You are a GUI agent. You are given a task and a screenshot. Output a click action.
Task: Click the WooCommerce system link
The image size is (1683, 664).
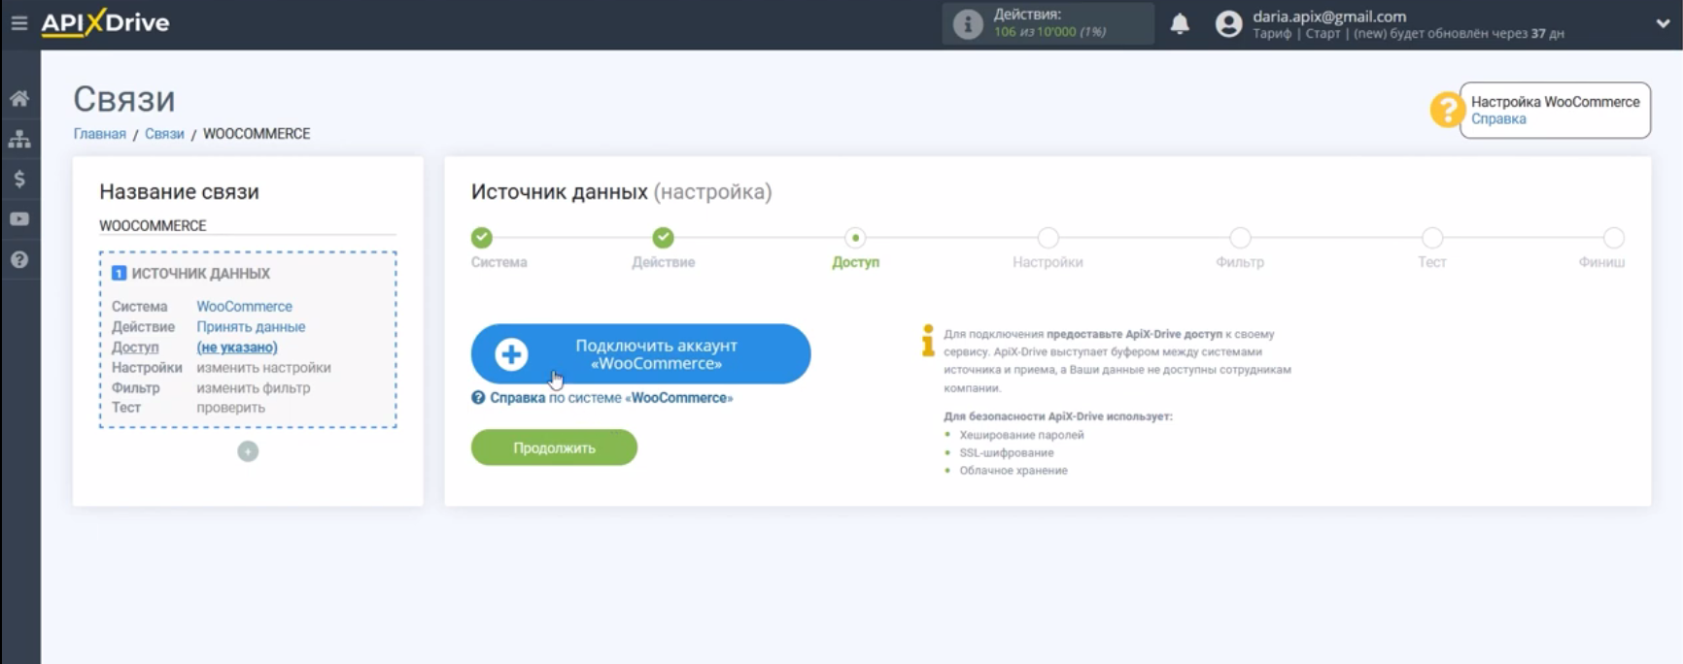pyautogui.click(x=244, y=306)
